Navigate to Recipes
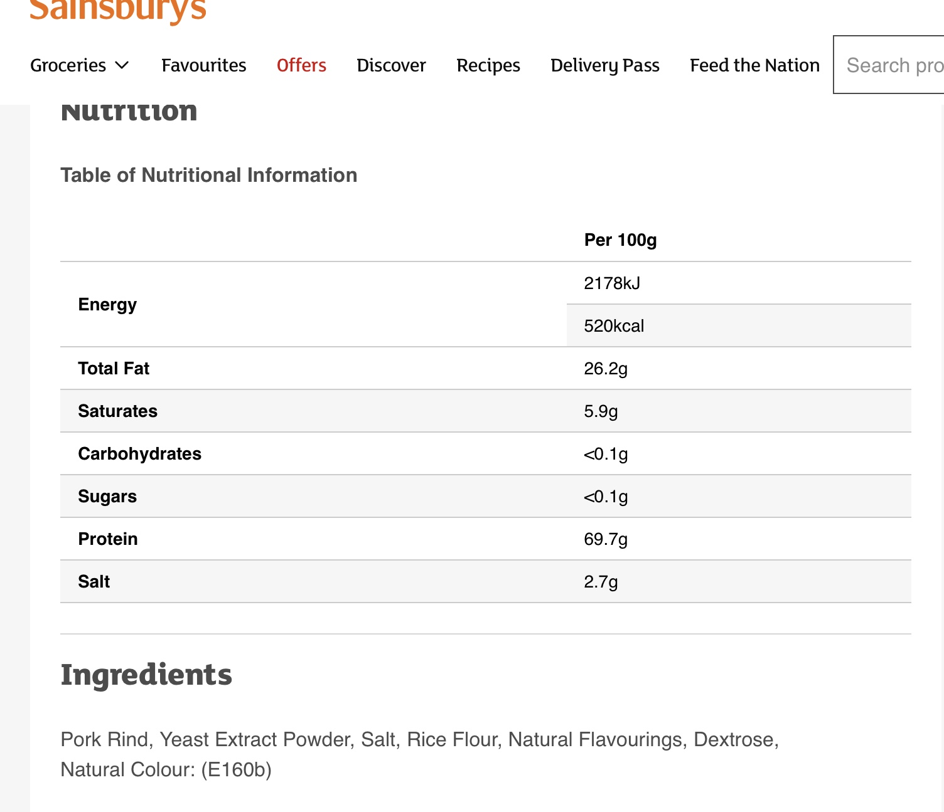Screen dimensions: 944x812 point(488,65)
